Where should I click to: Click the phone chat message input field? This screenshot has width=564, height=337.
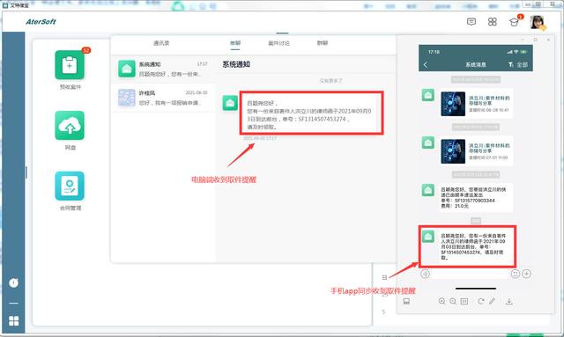click(470, 274)
